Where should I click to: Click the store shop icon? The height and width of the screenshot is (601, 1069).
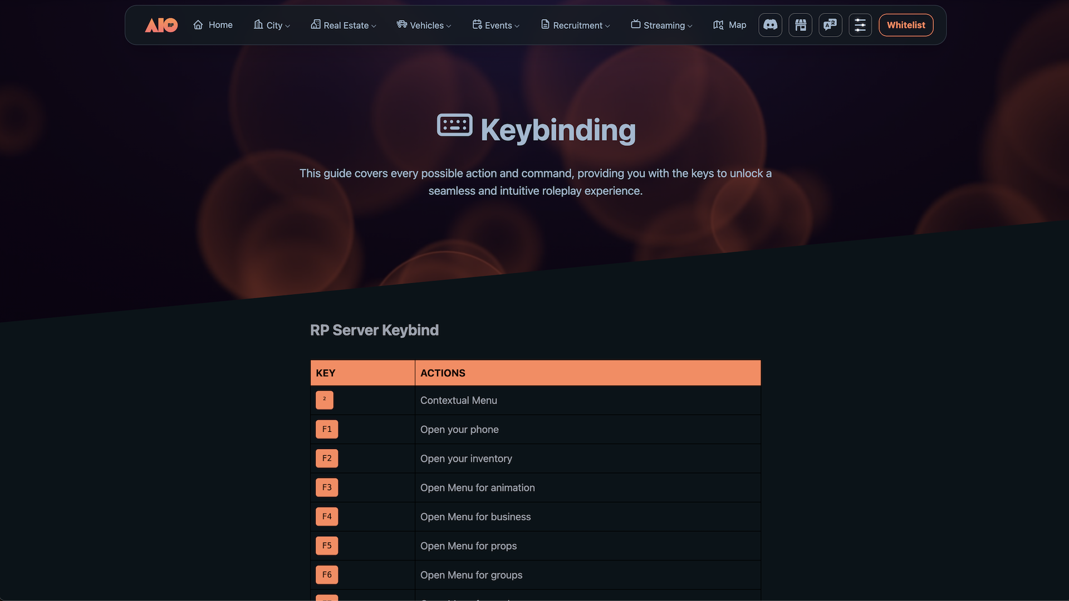[800, 25]
